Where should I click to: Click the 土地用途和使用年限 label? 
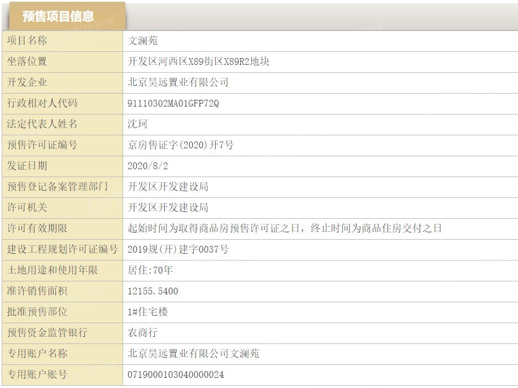coord(52,270)
